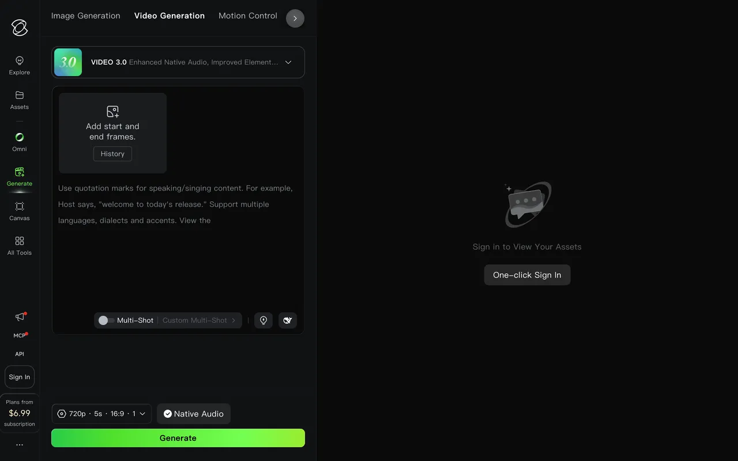Viewport: 738px width, 461px height.
Task: Open the Explore section
Action: [20, 66]
